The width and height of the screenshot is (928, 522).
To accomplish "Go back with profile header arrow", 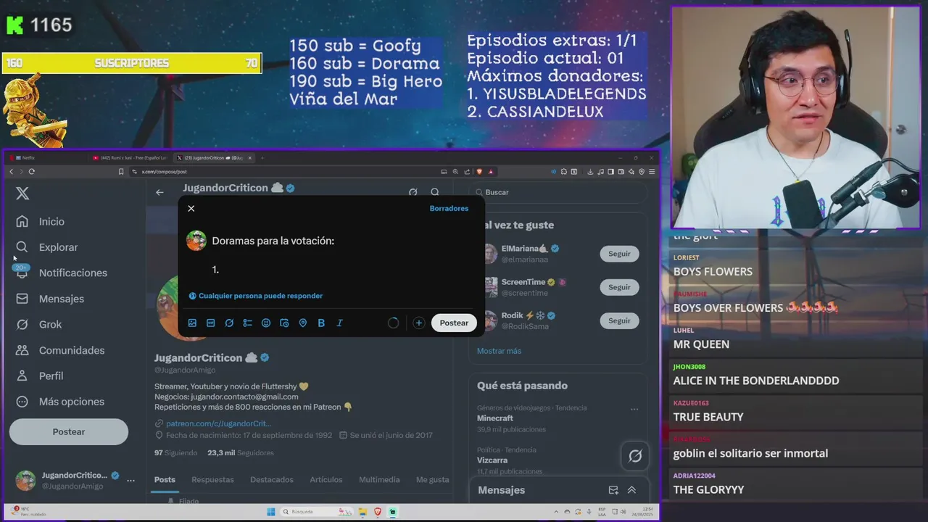I will point(159,192).
